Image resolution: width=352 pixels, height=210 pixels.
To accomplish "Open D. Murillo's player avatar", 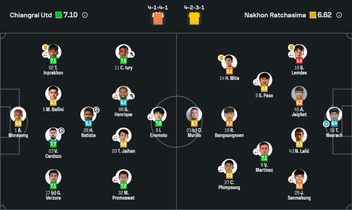I will pos(194,114).
